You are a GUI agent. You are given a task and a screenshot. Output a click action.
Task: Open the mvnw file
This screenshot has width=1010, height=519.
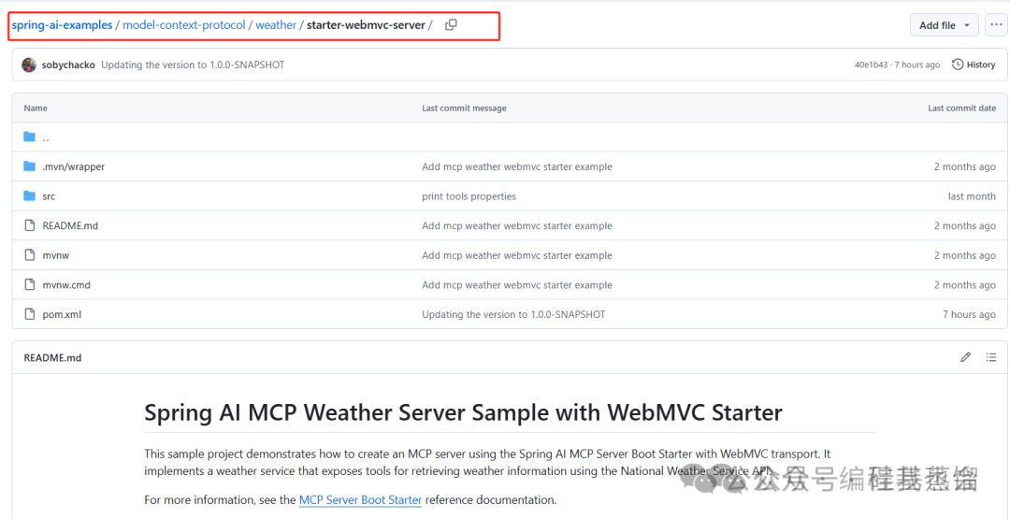pos(56,255)
